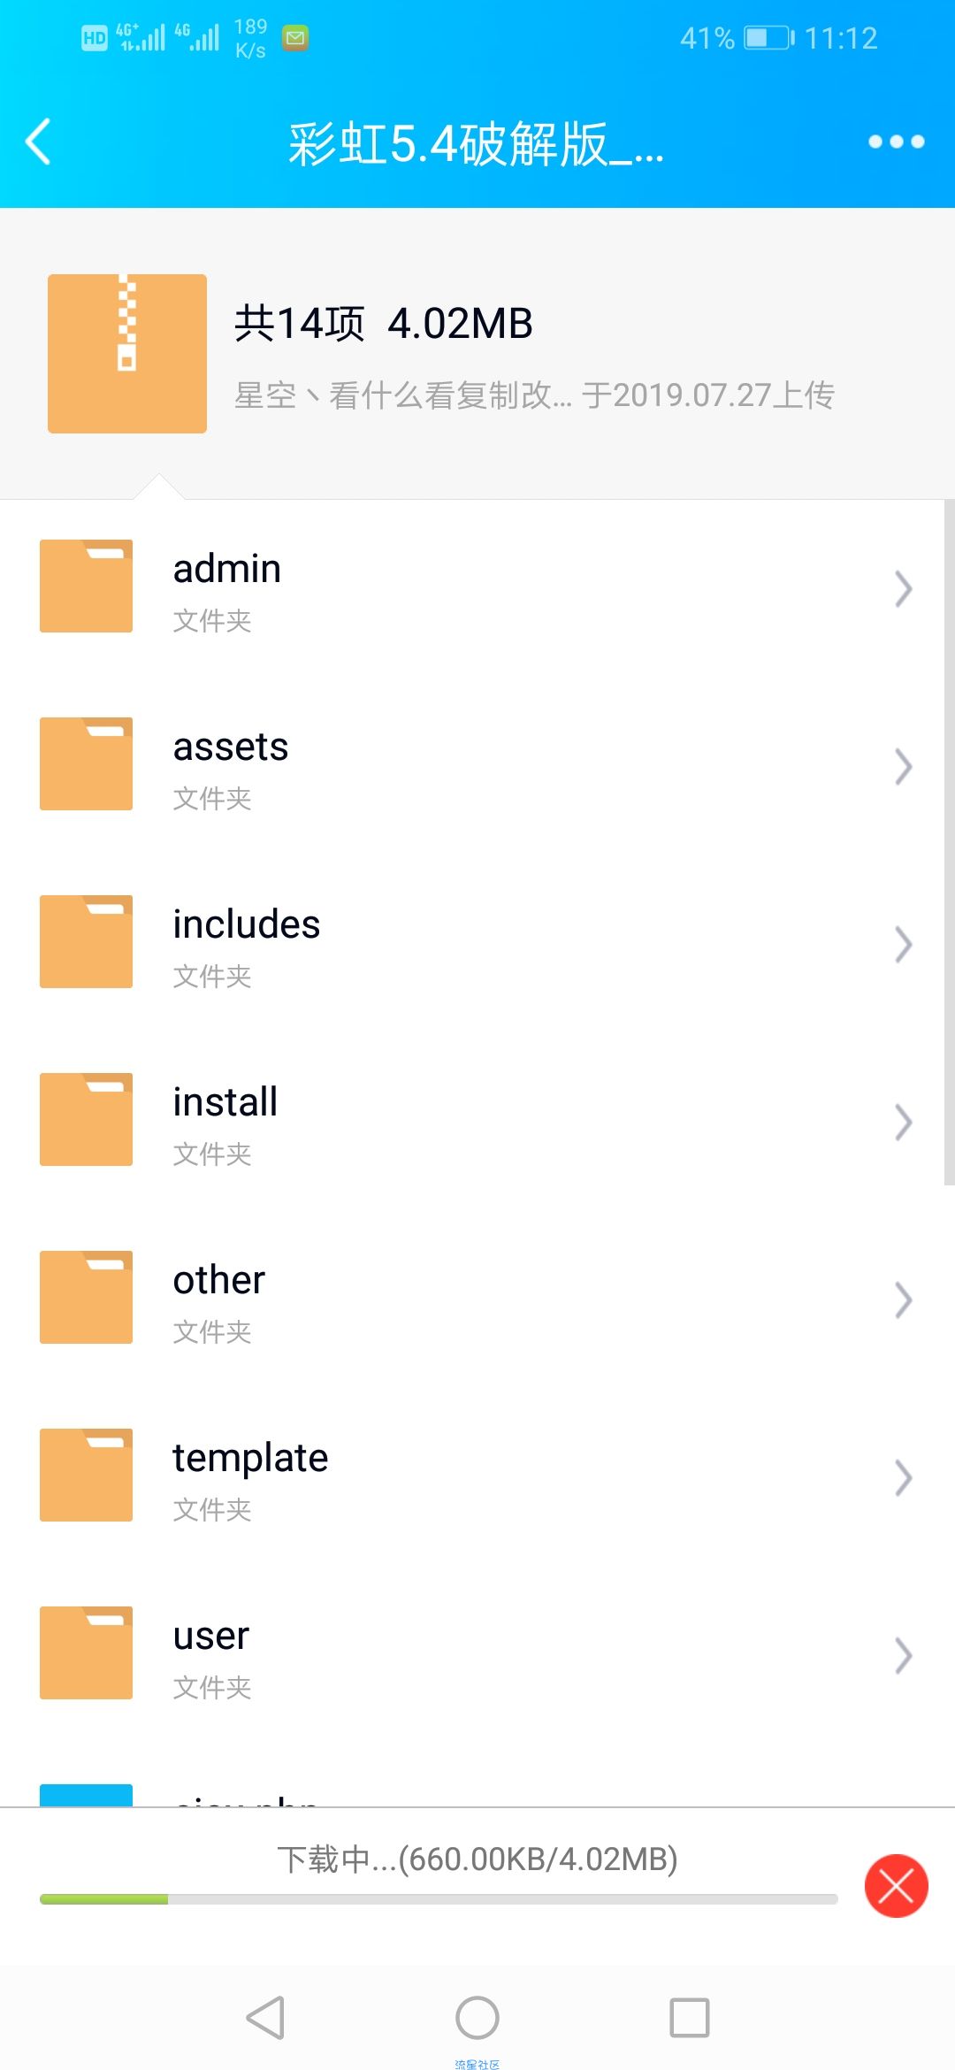The height and width of the screenshot is (2070, 955).
Task: Tap the back arrow in header
Action: [38, 142]
